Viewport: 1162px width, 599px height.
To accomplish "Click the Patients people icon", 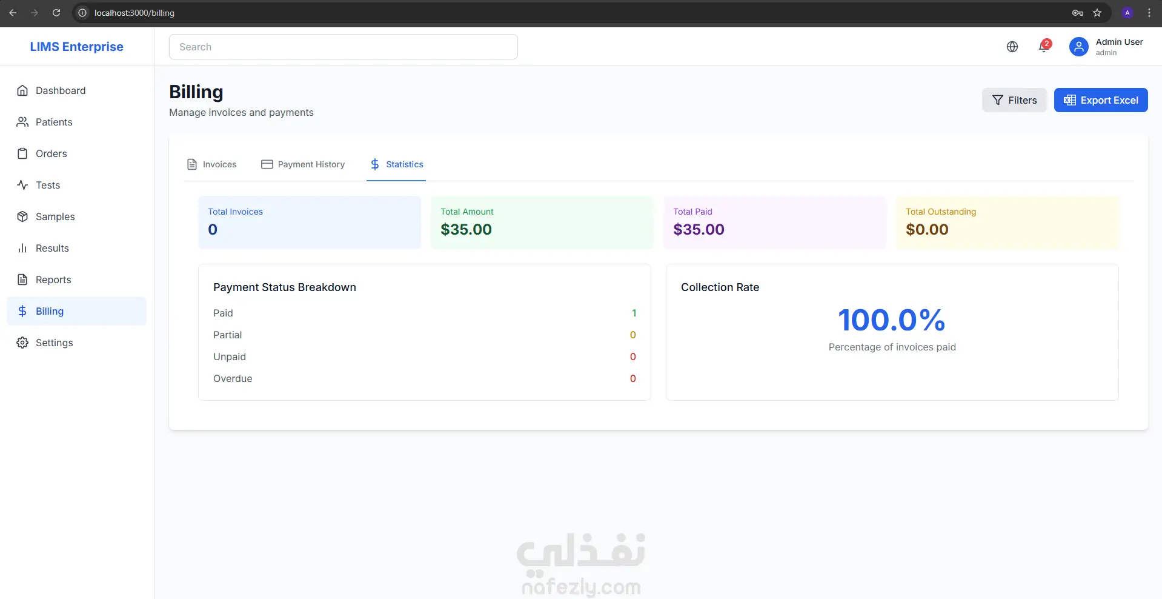I will pos(22,122).
